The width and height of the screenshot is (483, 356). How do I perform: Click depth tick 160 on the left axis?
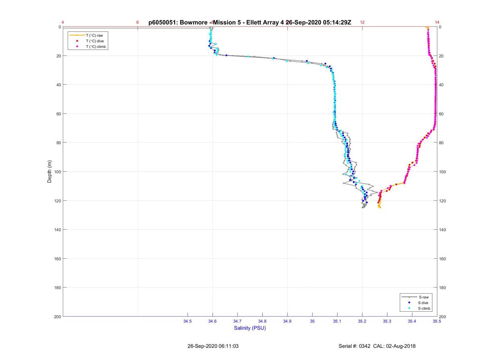coord(57,259)
